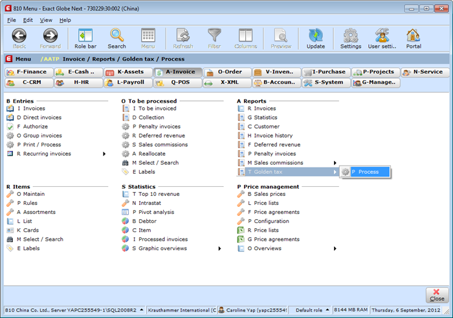The image size is (453, 318).
Task: Switch to the F-Finance module tab
Action: coord(29,72)
